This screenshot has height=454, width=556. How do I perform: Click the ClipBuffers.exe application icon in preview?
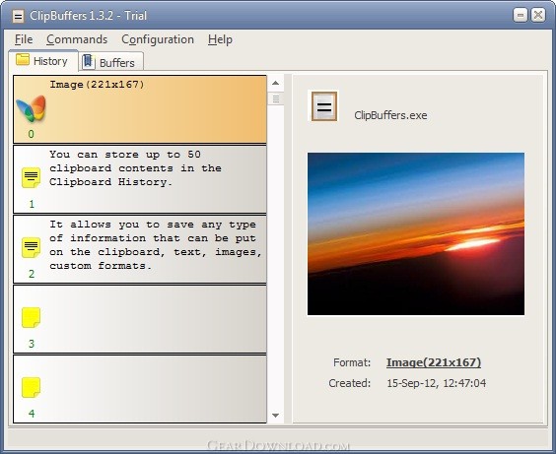pos(324,106)
